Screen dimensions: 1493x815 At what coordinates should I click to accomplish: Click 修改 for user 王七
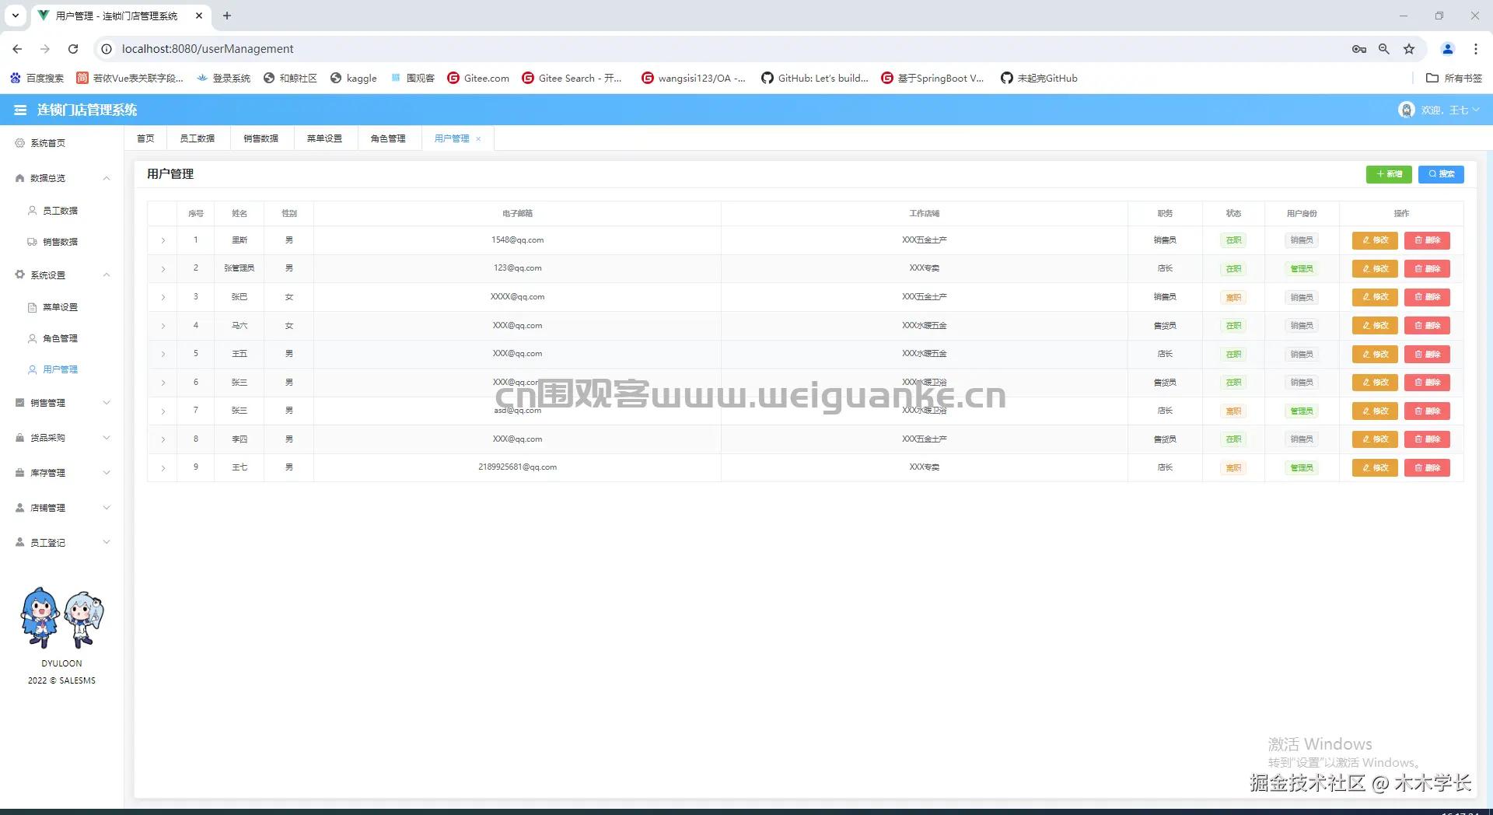tap(1375, 468)
